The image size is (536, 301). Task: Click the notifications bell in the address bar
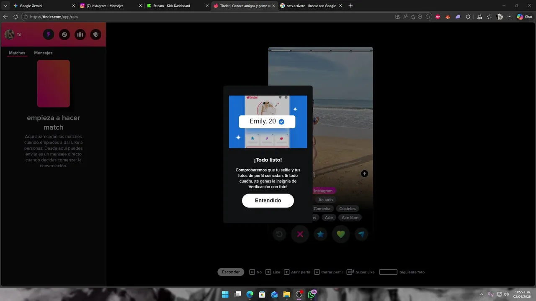[428, 17]
